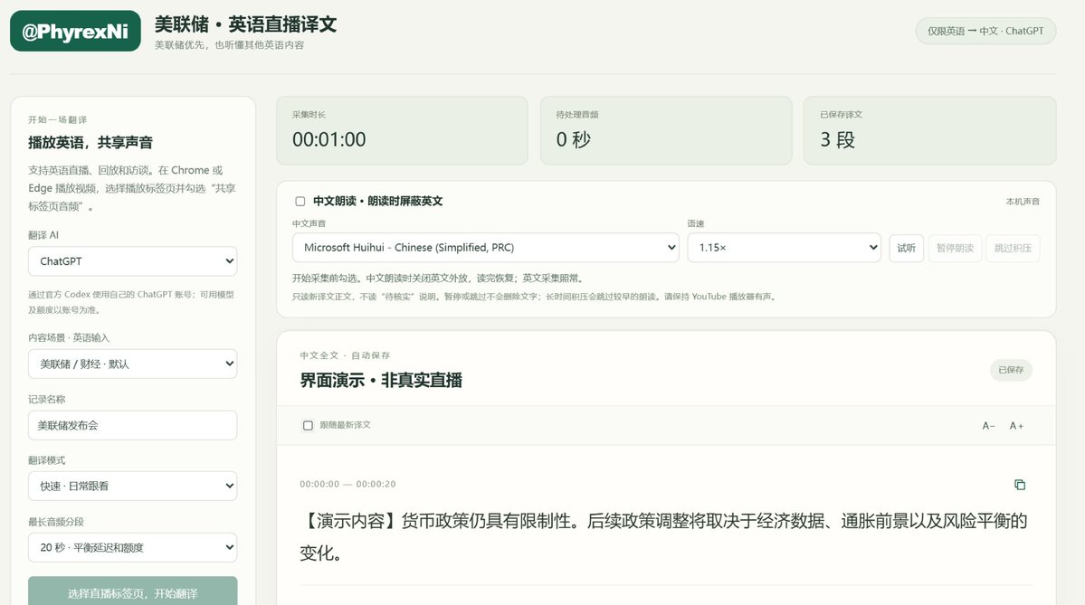Screen dimensions: 1085x605
Task: Copy the translated paragraph using the copy icon
Action: (1019, 485)
